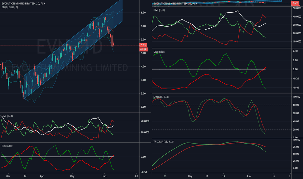Click the red 5.29 price tag on left chart
303x179 pixels.
click(143, 45)
